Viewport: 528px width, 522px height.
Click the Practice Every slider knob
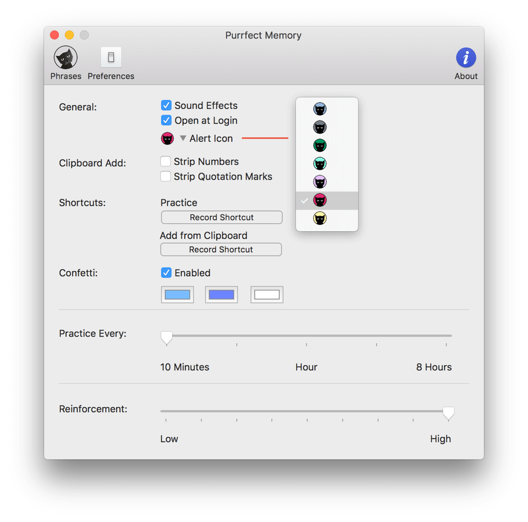click(x=166, y=338)
